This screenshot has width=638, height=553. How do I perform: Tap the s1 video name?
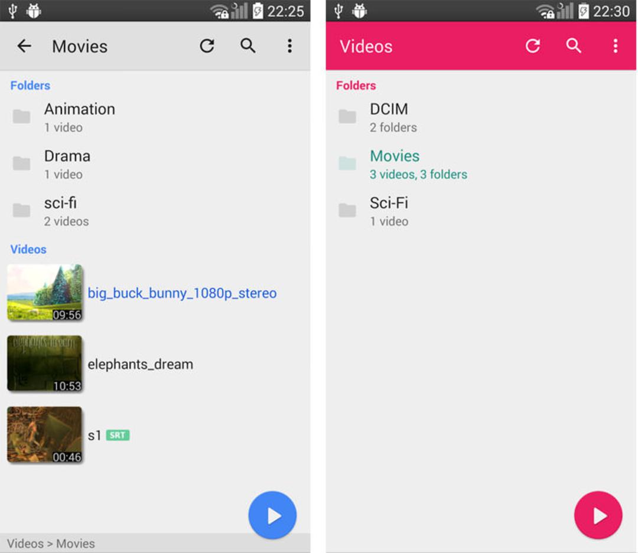coord(95,436)
